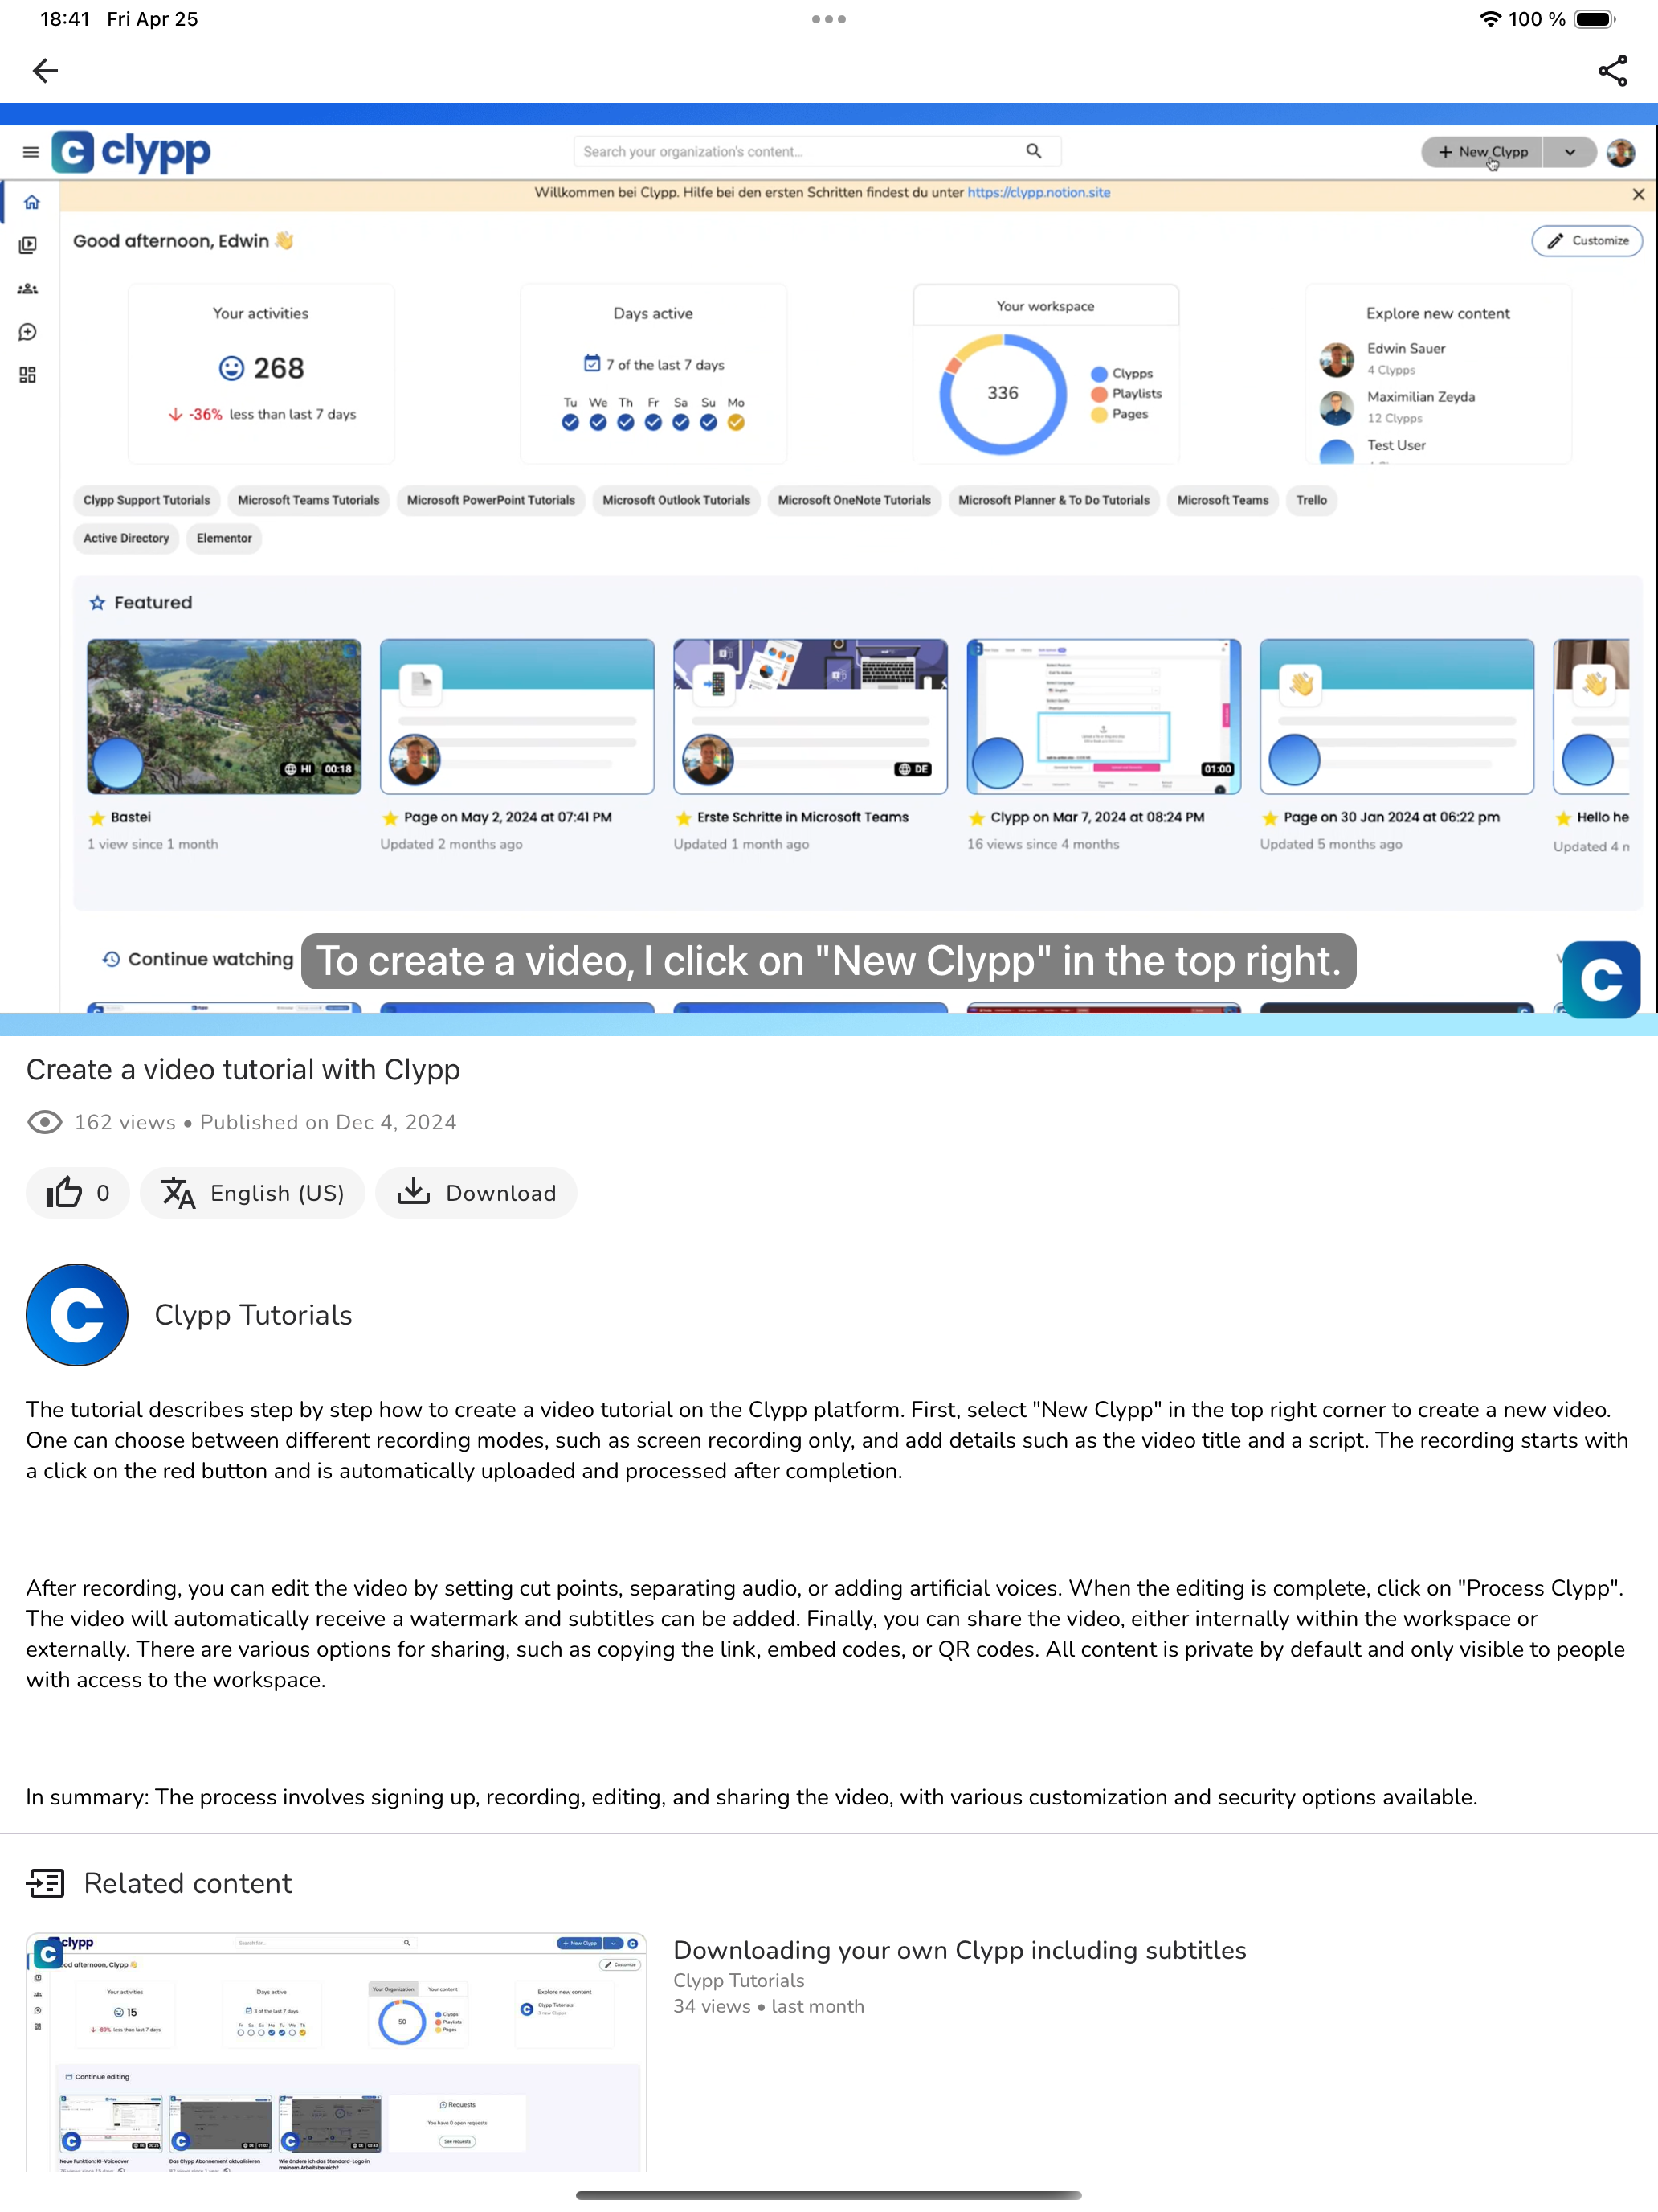Open the people sidebar icon
The height and width of the screenshot is (2212, 1658).
click(x=28, y=289)
